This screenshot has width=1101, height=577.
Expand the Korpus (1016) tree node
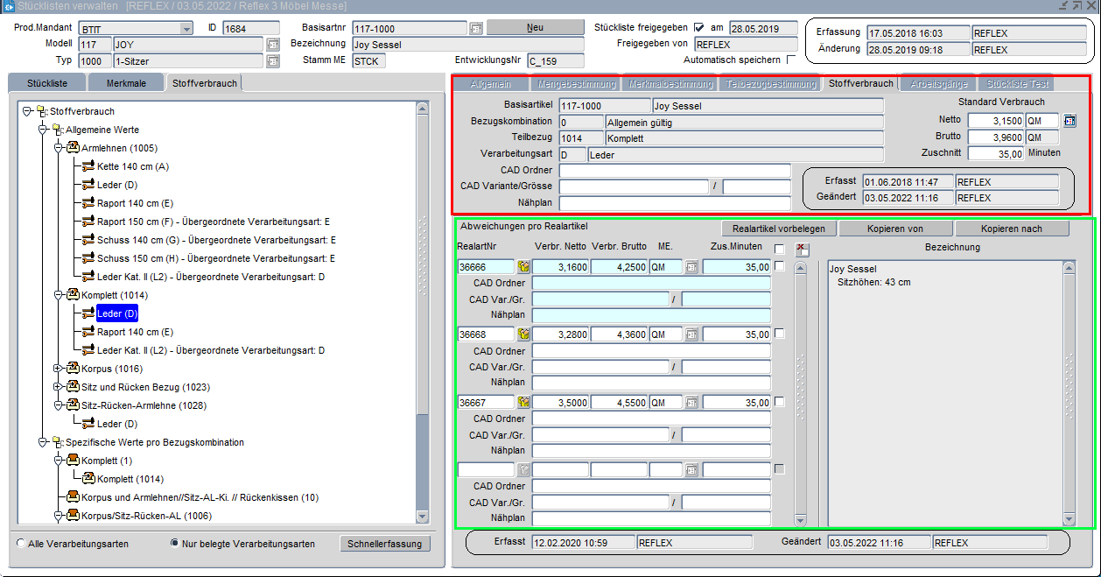pyautogui.click(x=59, y=369)
